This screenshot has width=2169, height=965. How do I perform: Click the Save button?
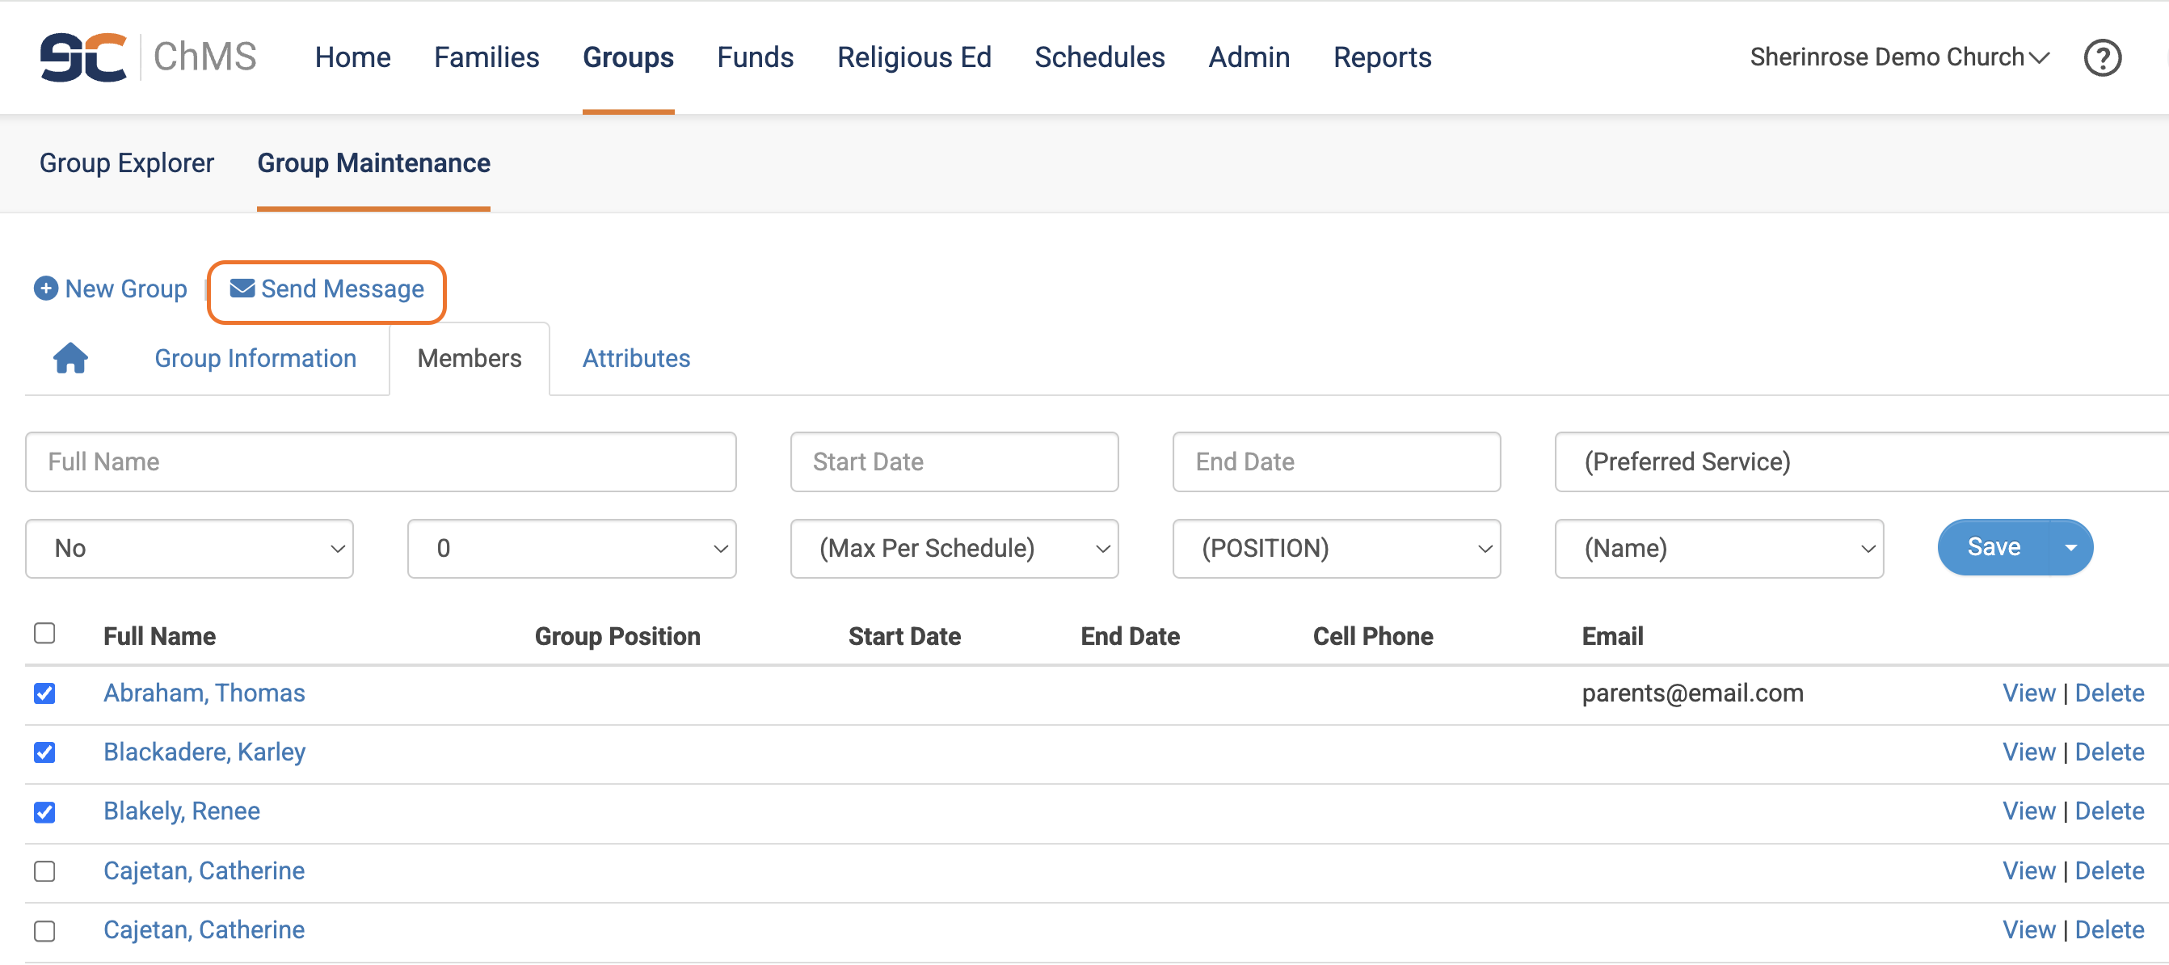[x=1992, y=547]
